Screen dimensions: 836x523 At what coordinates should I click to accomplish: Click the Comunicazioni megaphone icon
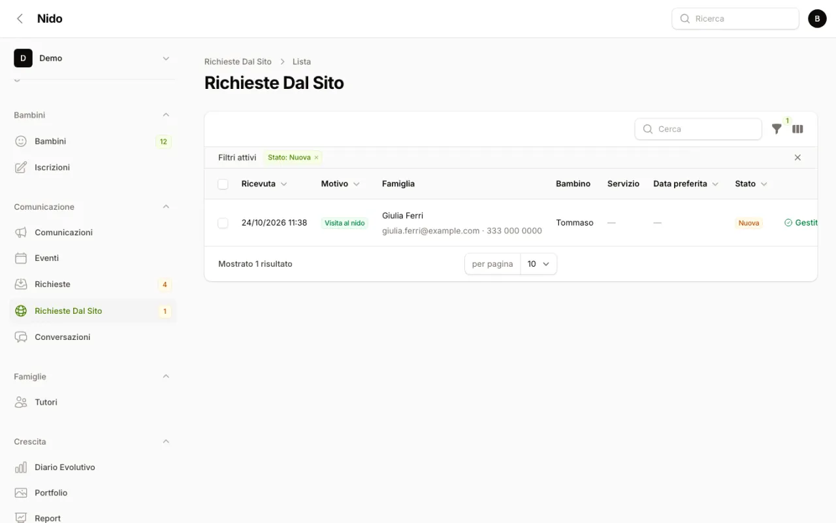point(21,232)
